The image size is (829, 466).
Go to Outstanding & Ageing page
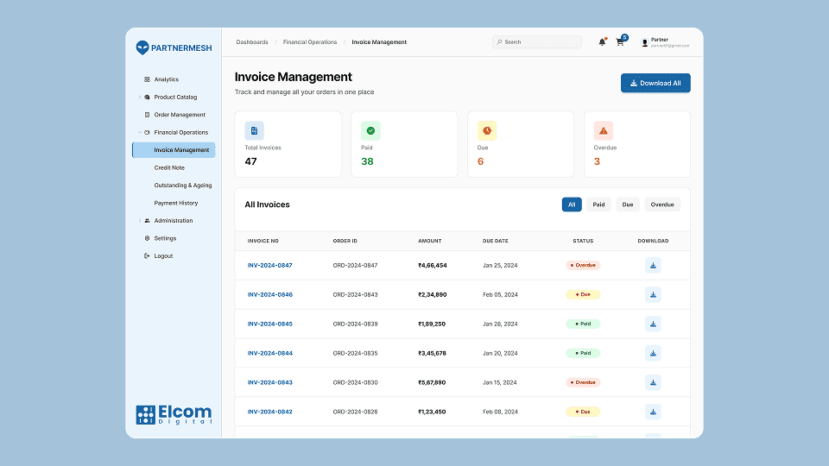(182, 186)
